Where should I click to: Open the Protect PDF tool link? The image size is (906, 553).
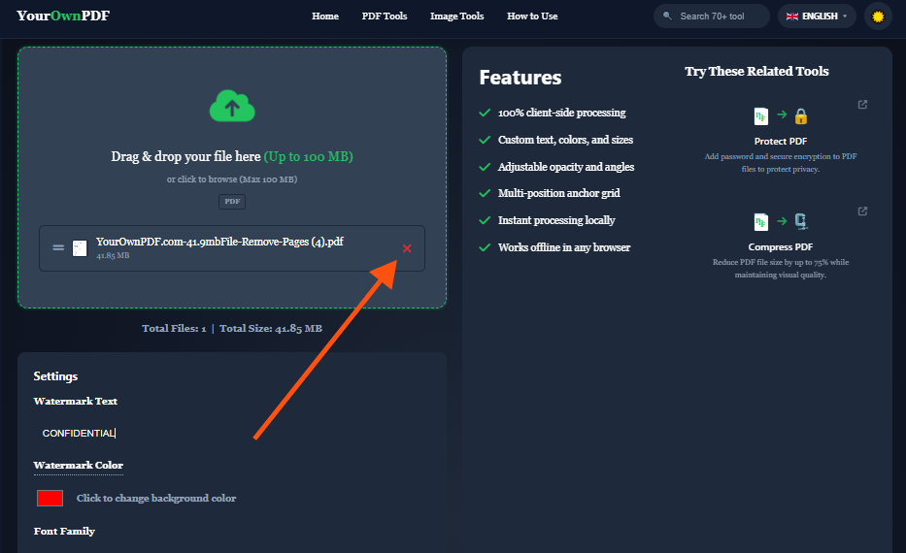click(x=780, y=142)
